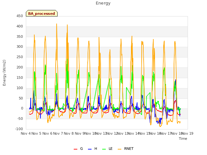This screenshot has width=207, height=155.
Task: Click the -100 y-axis tick label
Action: [x=19, y=129]
